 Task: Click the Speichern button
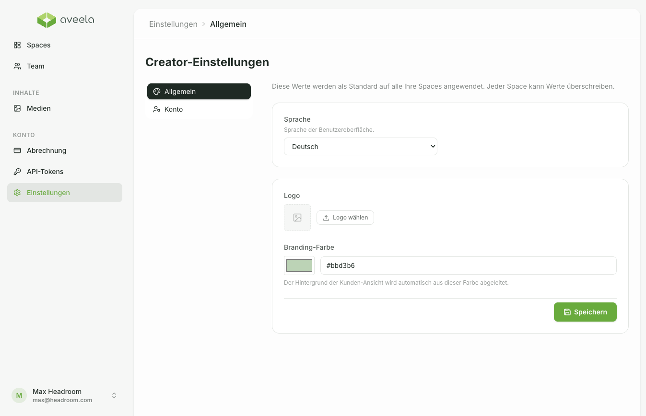point(585,312)
